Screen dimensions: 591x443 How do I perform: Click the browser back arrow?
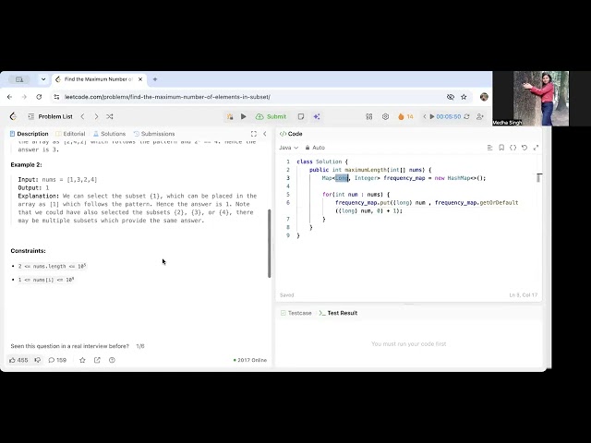click(x=10, y=97)
